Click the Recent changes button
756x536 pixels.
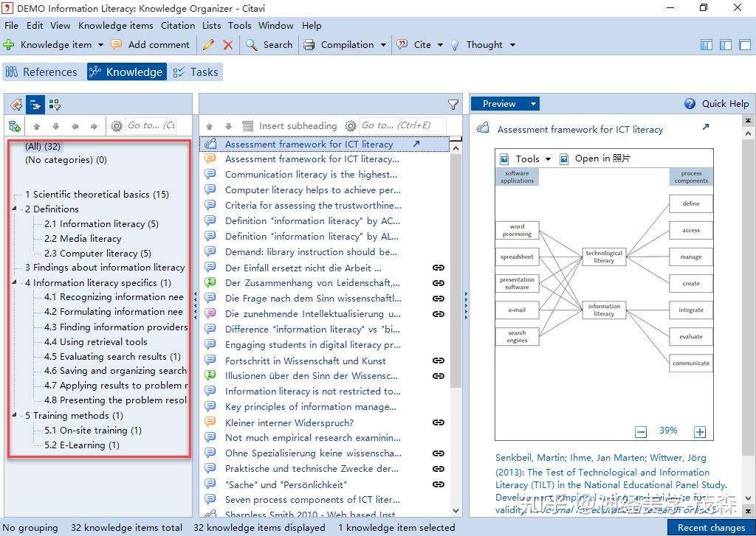coord(710,528)
